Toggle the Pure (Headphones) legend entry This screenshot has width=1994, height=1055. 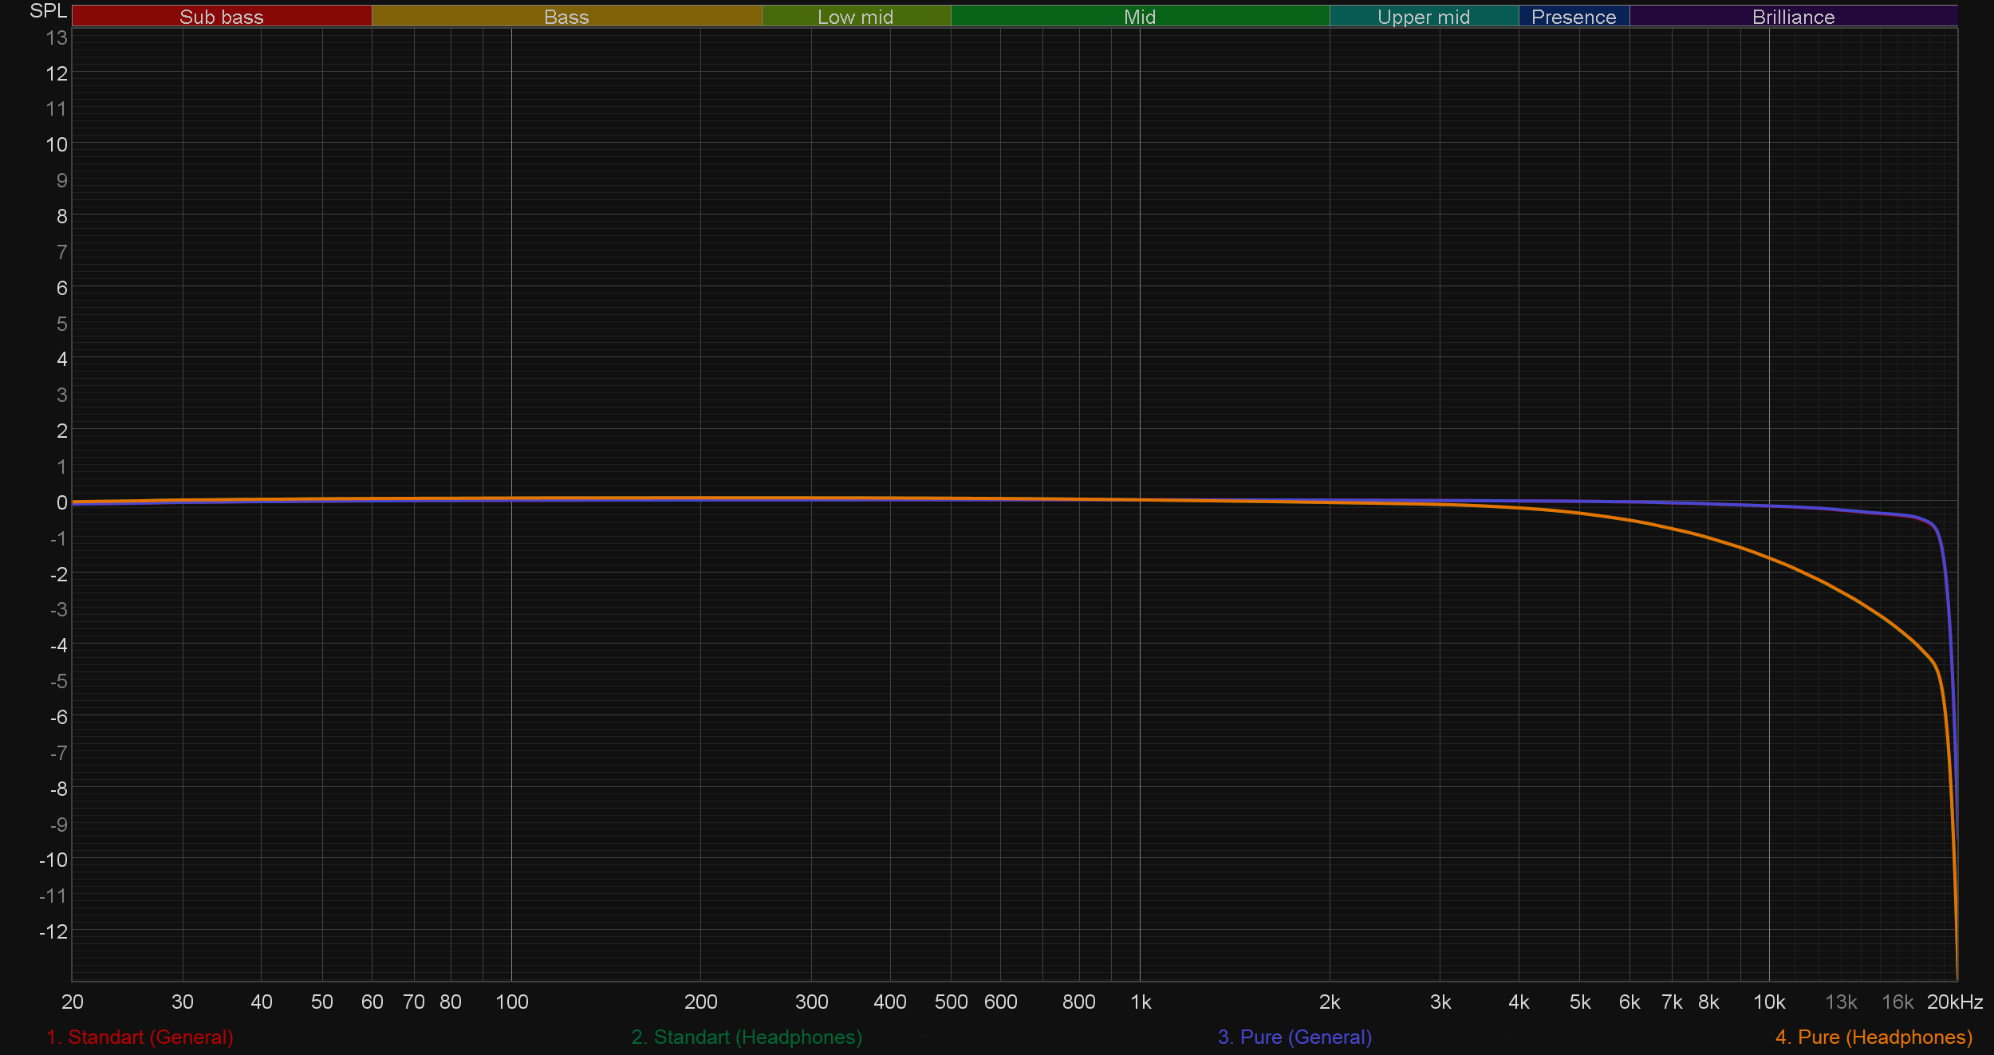[1874, 1037]
